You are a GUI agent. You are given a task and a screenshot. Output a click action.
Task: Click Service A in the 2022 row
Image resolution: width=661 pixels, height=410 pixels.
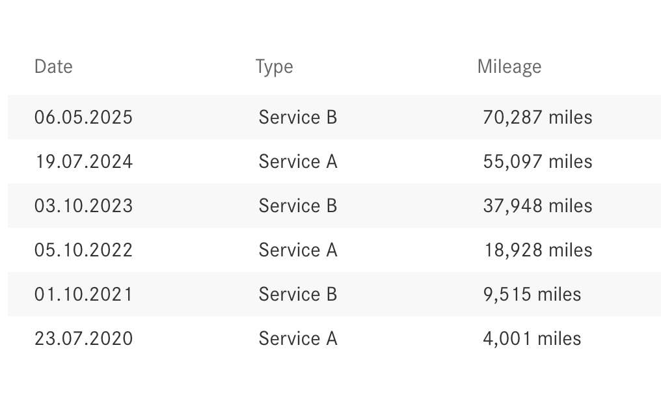pos(297,250)
